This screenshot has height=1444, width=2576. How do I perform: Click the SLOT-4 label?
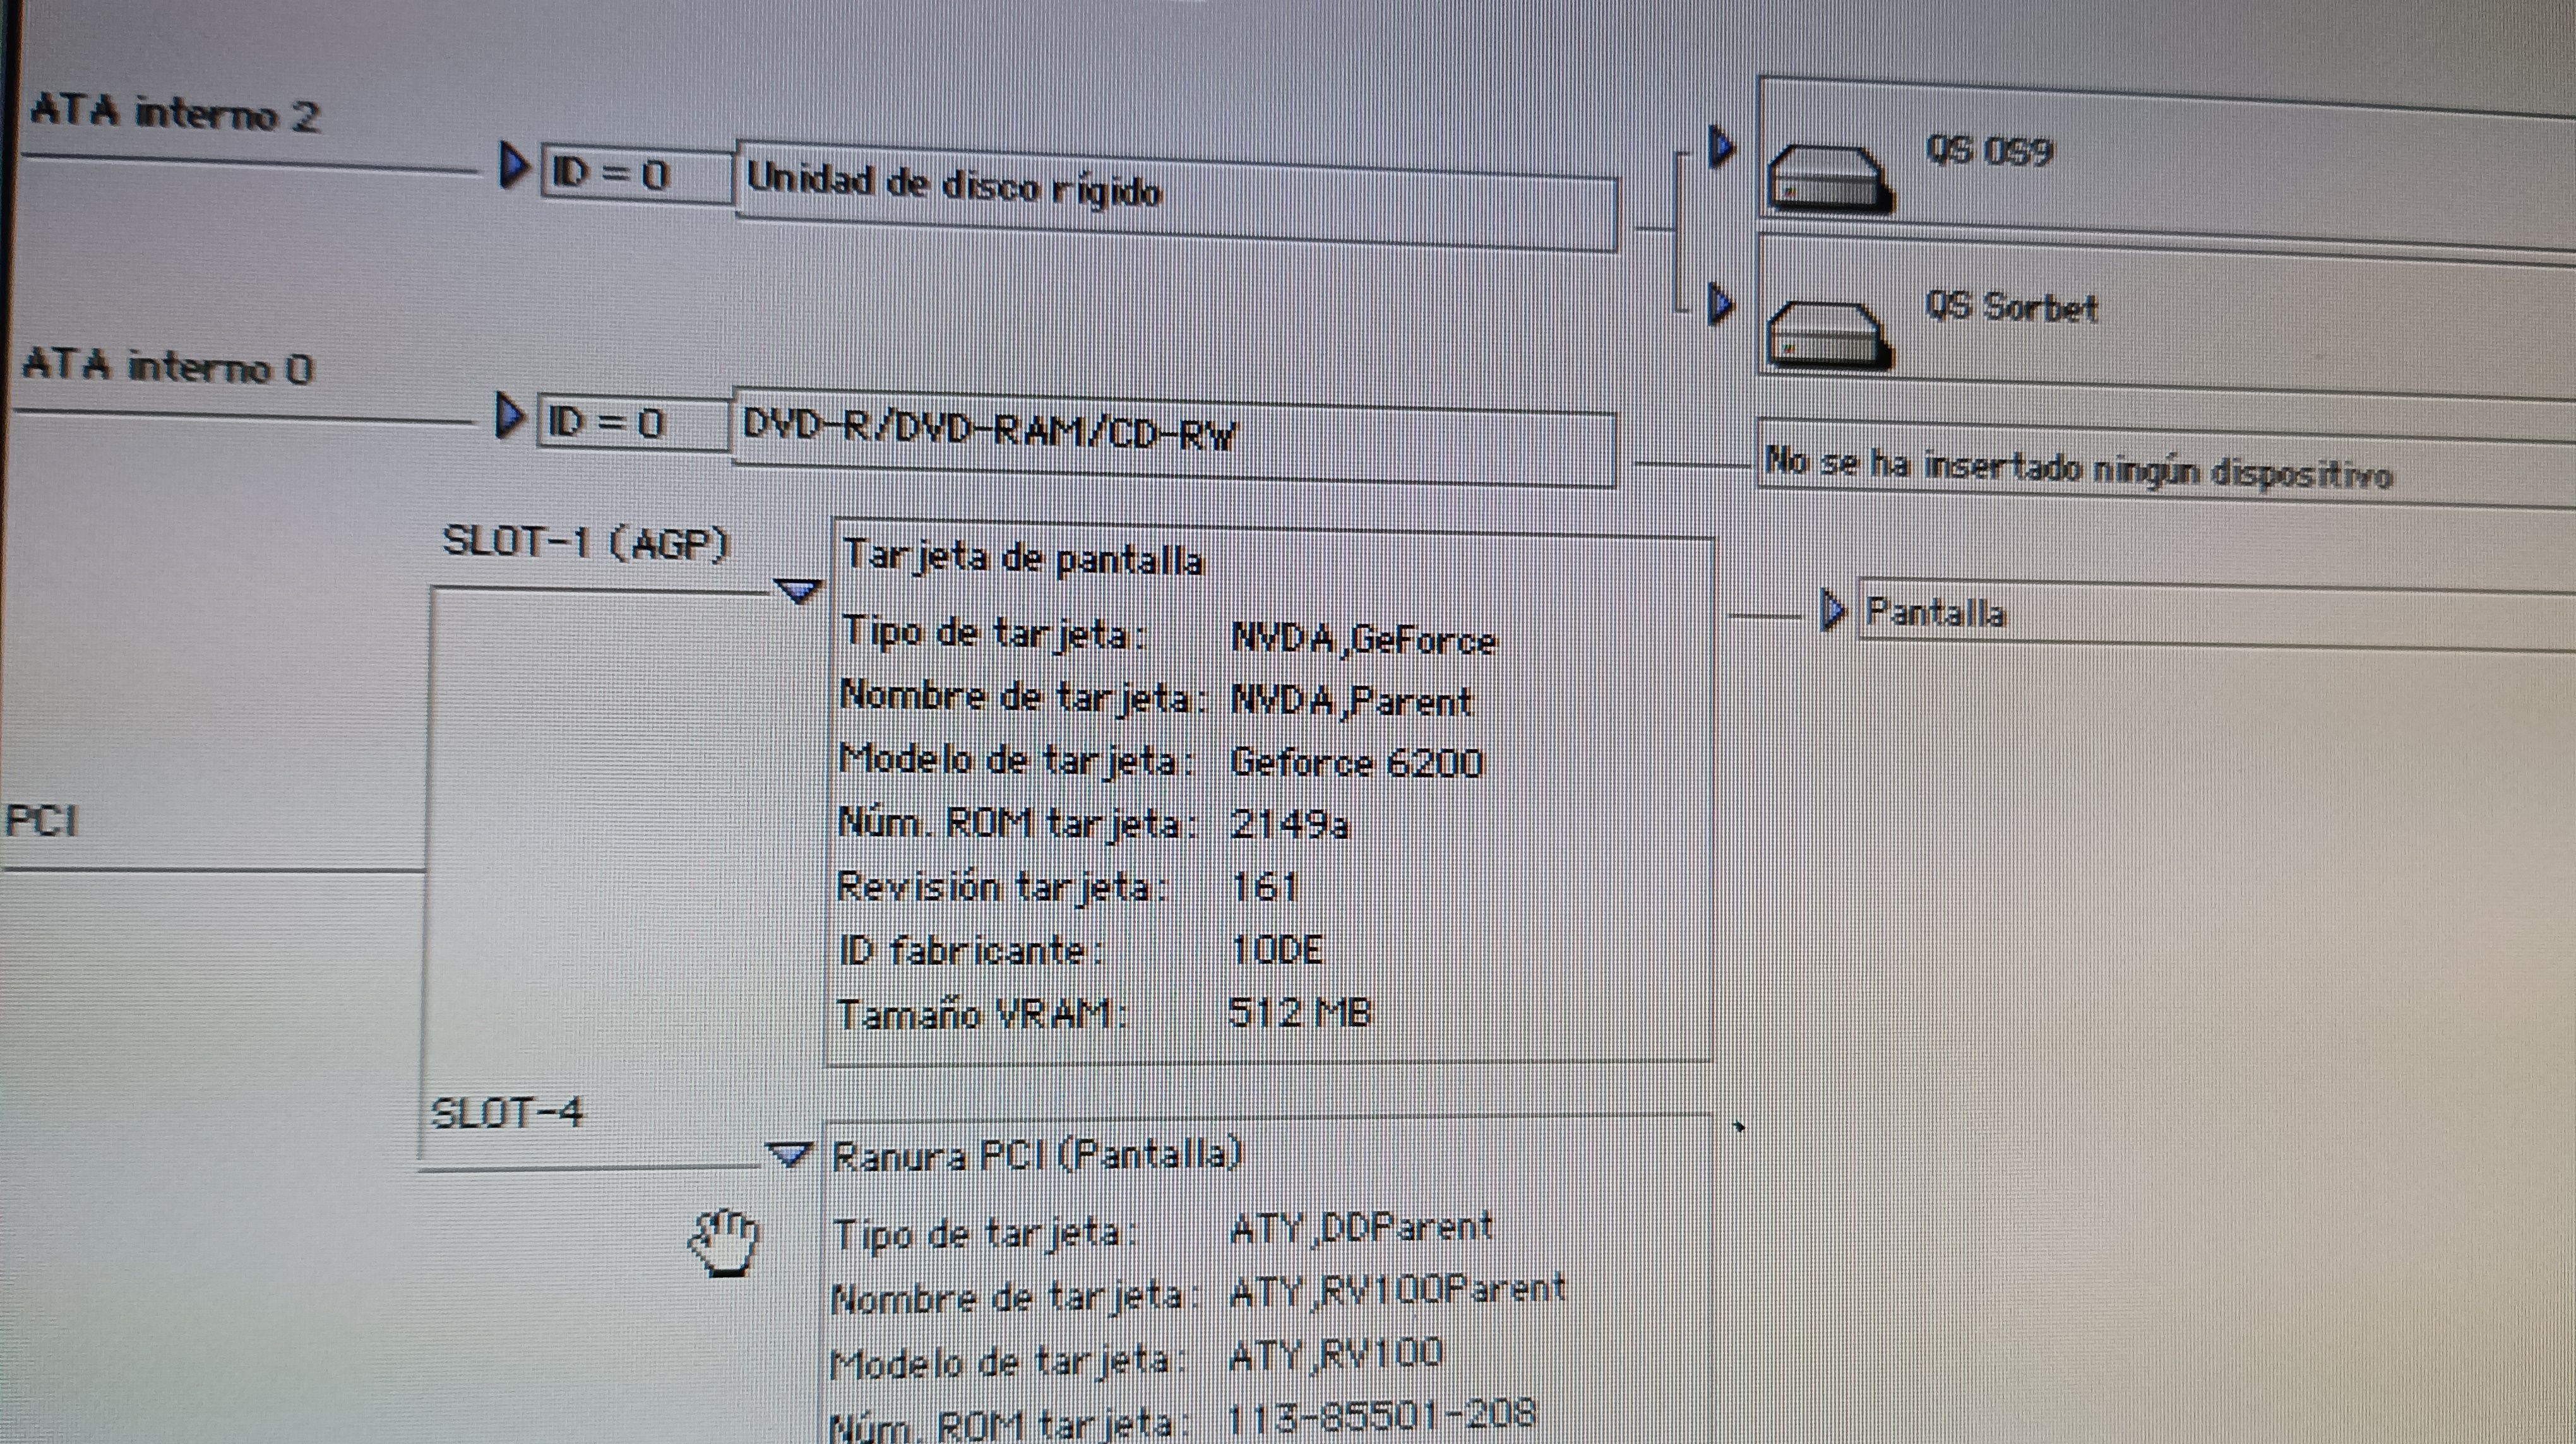click(x=506, y=1112)
